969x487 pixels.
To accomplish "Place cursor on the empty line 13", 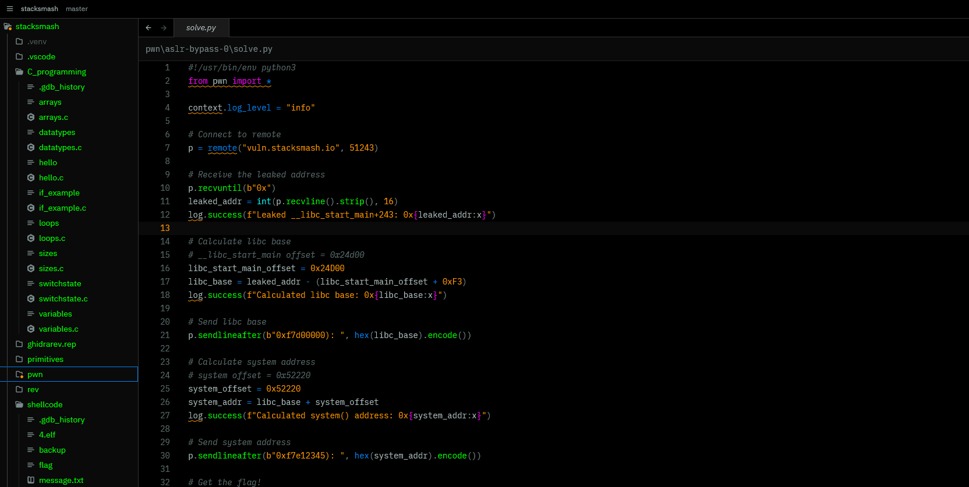I will tap(553, 228).
